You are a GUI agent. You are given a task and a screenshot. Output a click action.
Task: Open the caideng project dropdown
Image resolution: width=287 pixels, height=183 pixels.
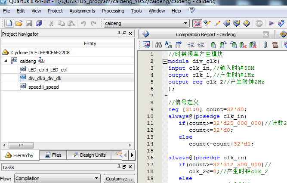coord(186,23)
